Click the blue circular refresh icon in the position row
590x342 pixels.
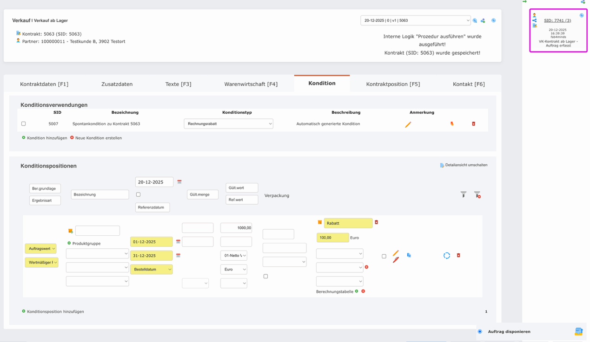446,256
